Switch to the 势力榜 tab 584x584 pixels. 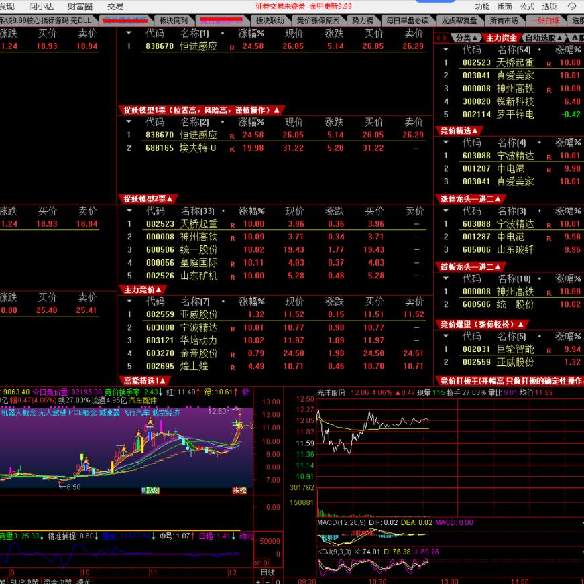point(363,21)
